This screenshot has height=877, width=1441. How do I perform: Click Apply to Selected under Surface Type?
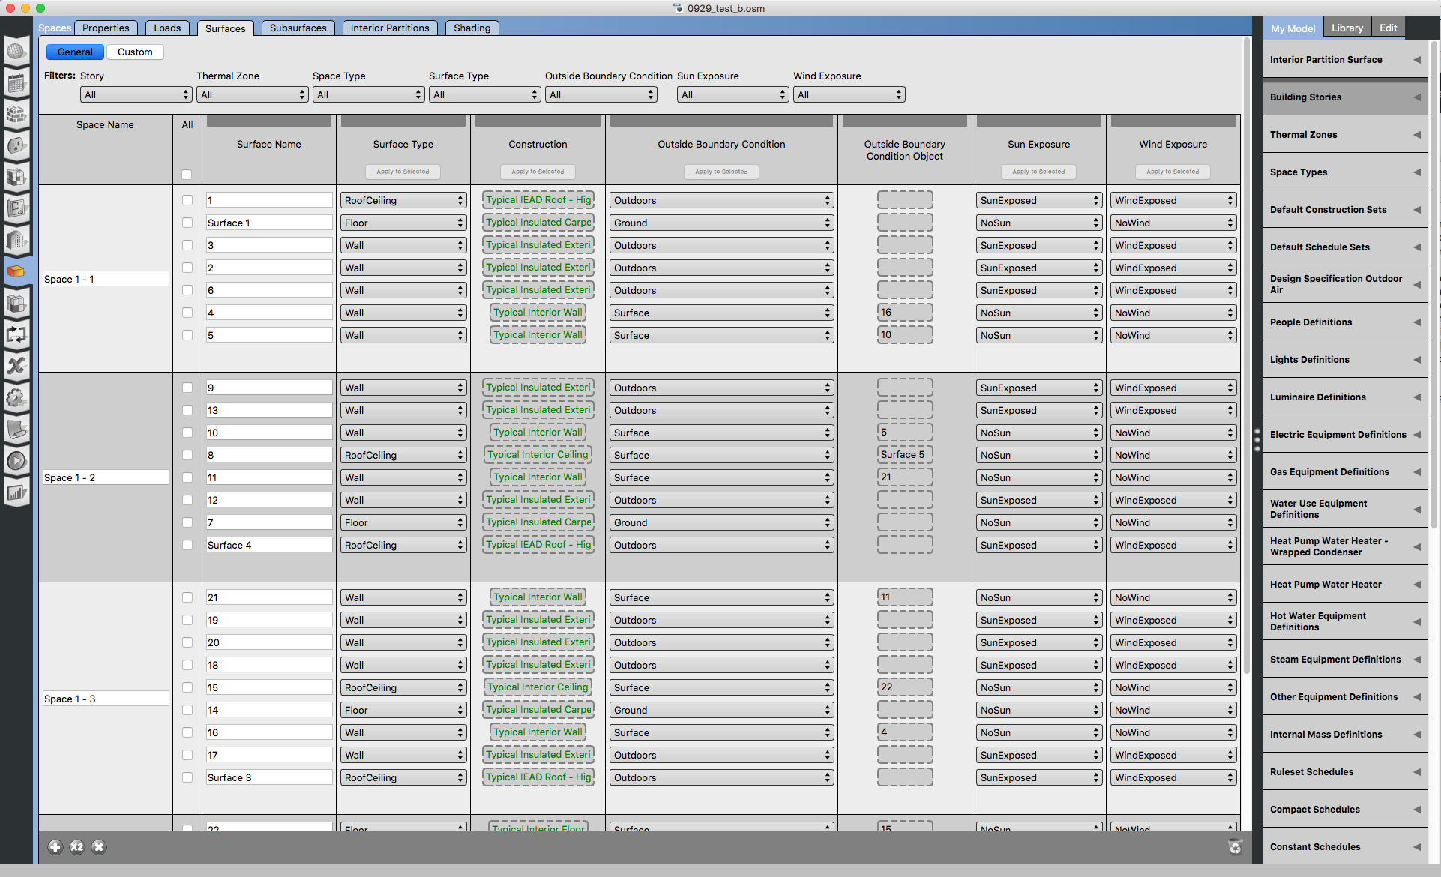(403, 172)
